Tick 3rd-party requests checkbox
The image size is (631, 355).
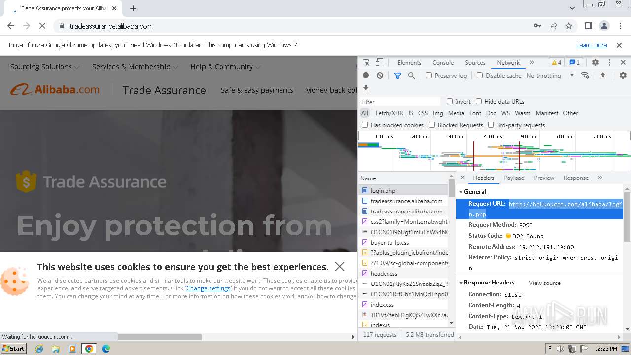tap(491, 125)
